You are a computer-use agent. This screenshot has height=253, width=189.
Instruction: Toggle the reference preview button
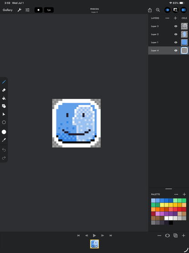(x=175, y=10)
